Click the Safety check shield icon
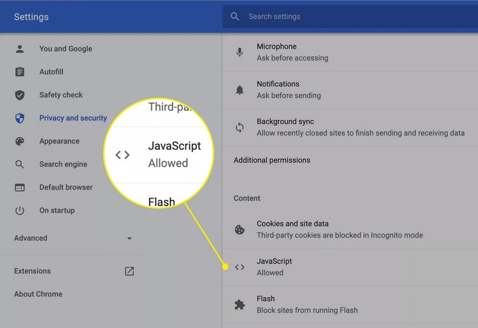The height and width of the screenshot is (328, 478). click(x=20, y=95)
